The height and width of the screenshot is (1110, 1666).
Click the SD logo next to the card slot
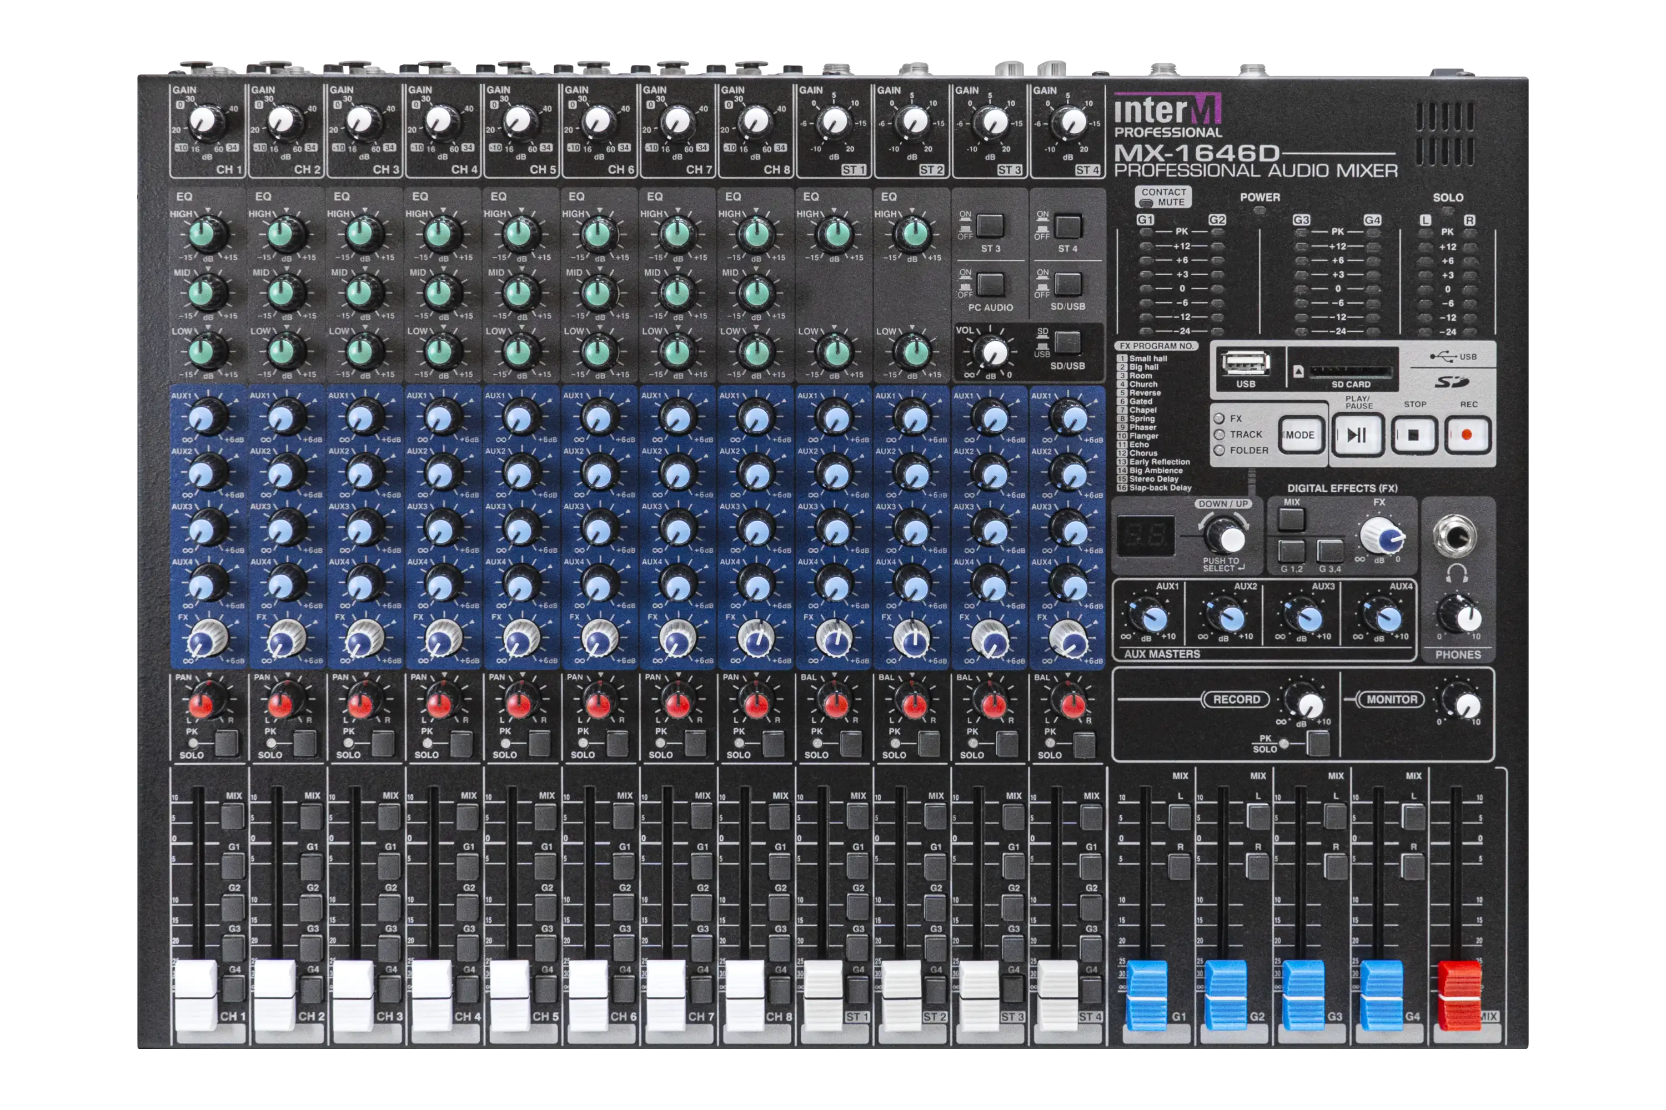(x=1452, y=382)
